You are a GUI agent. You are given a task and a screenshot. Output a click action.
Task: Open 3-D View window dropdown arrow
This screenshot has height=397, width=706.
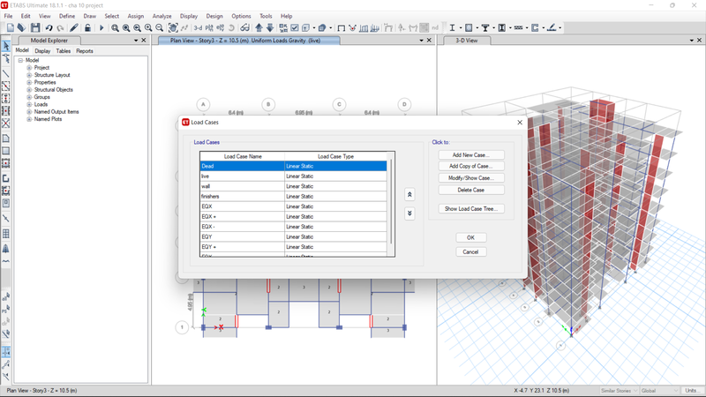pos(692,41)
